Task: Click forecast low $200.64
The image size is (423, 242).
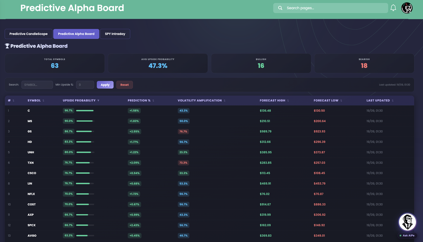Action: point(319,121)
